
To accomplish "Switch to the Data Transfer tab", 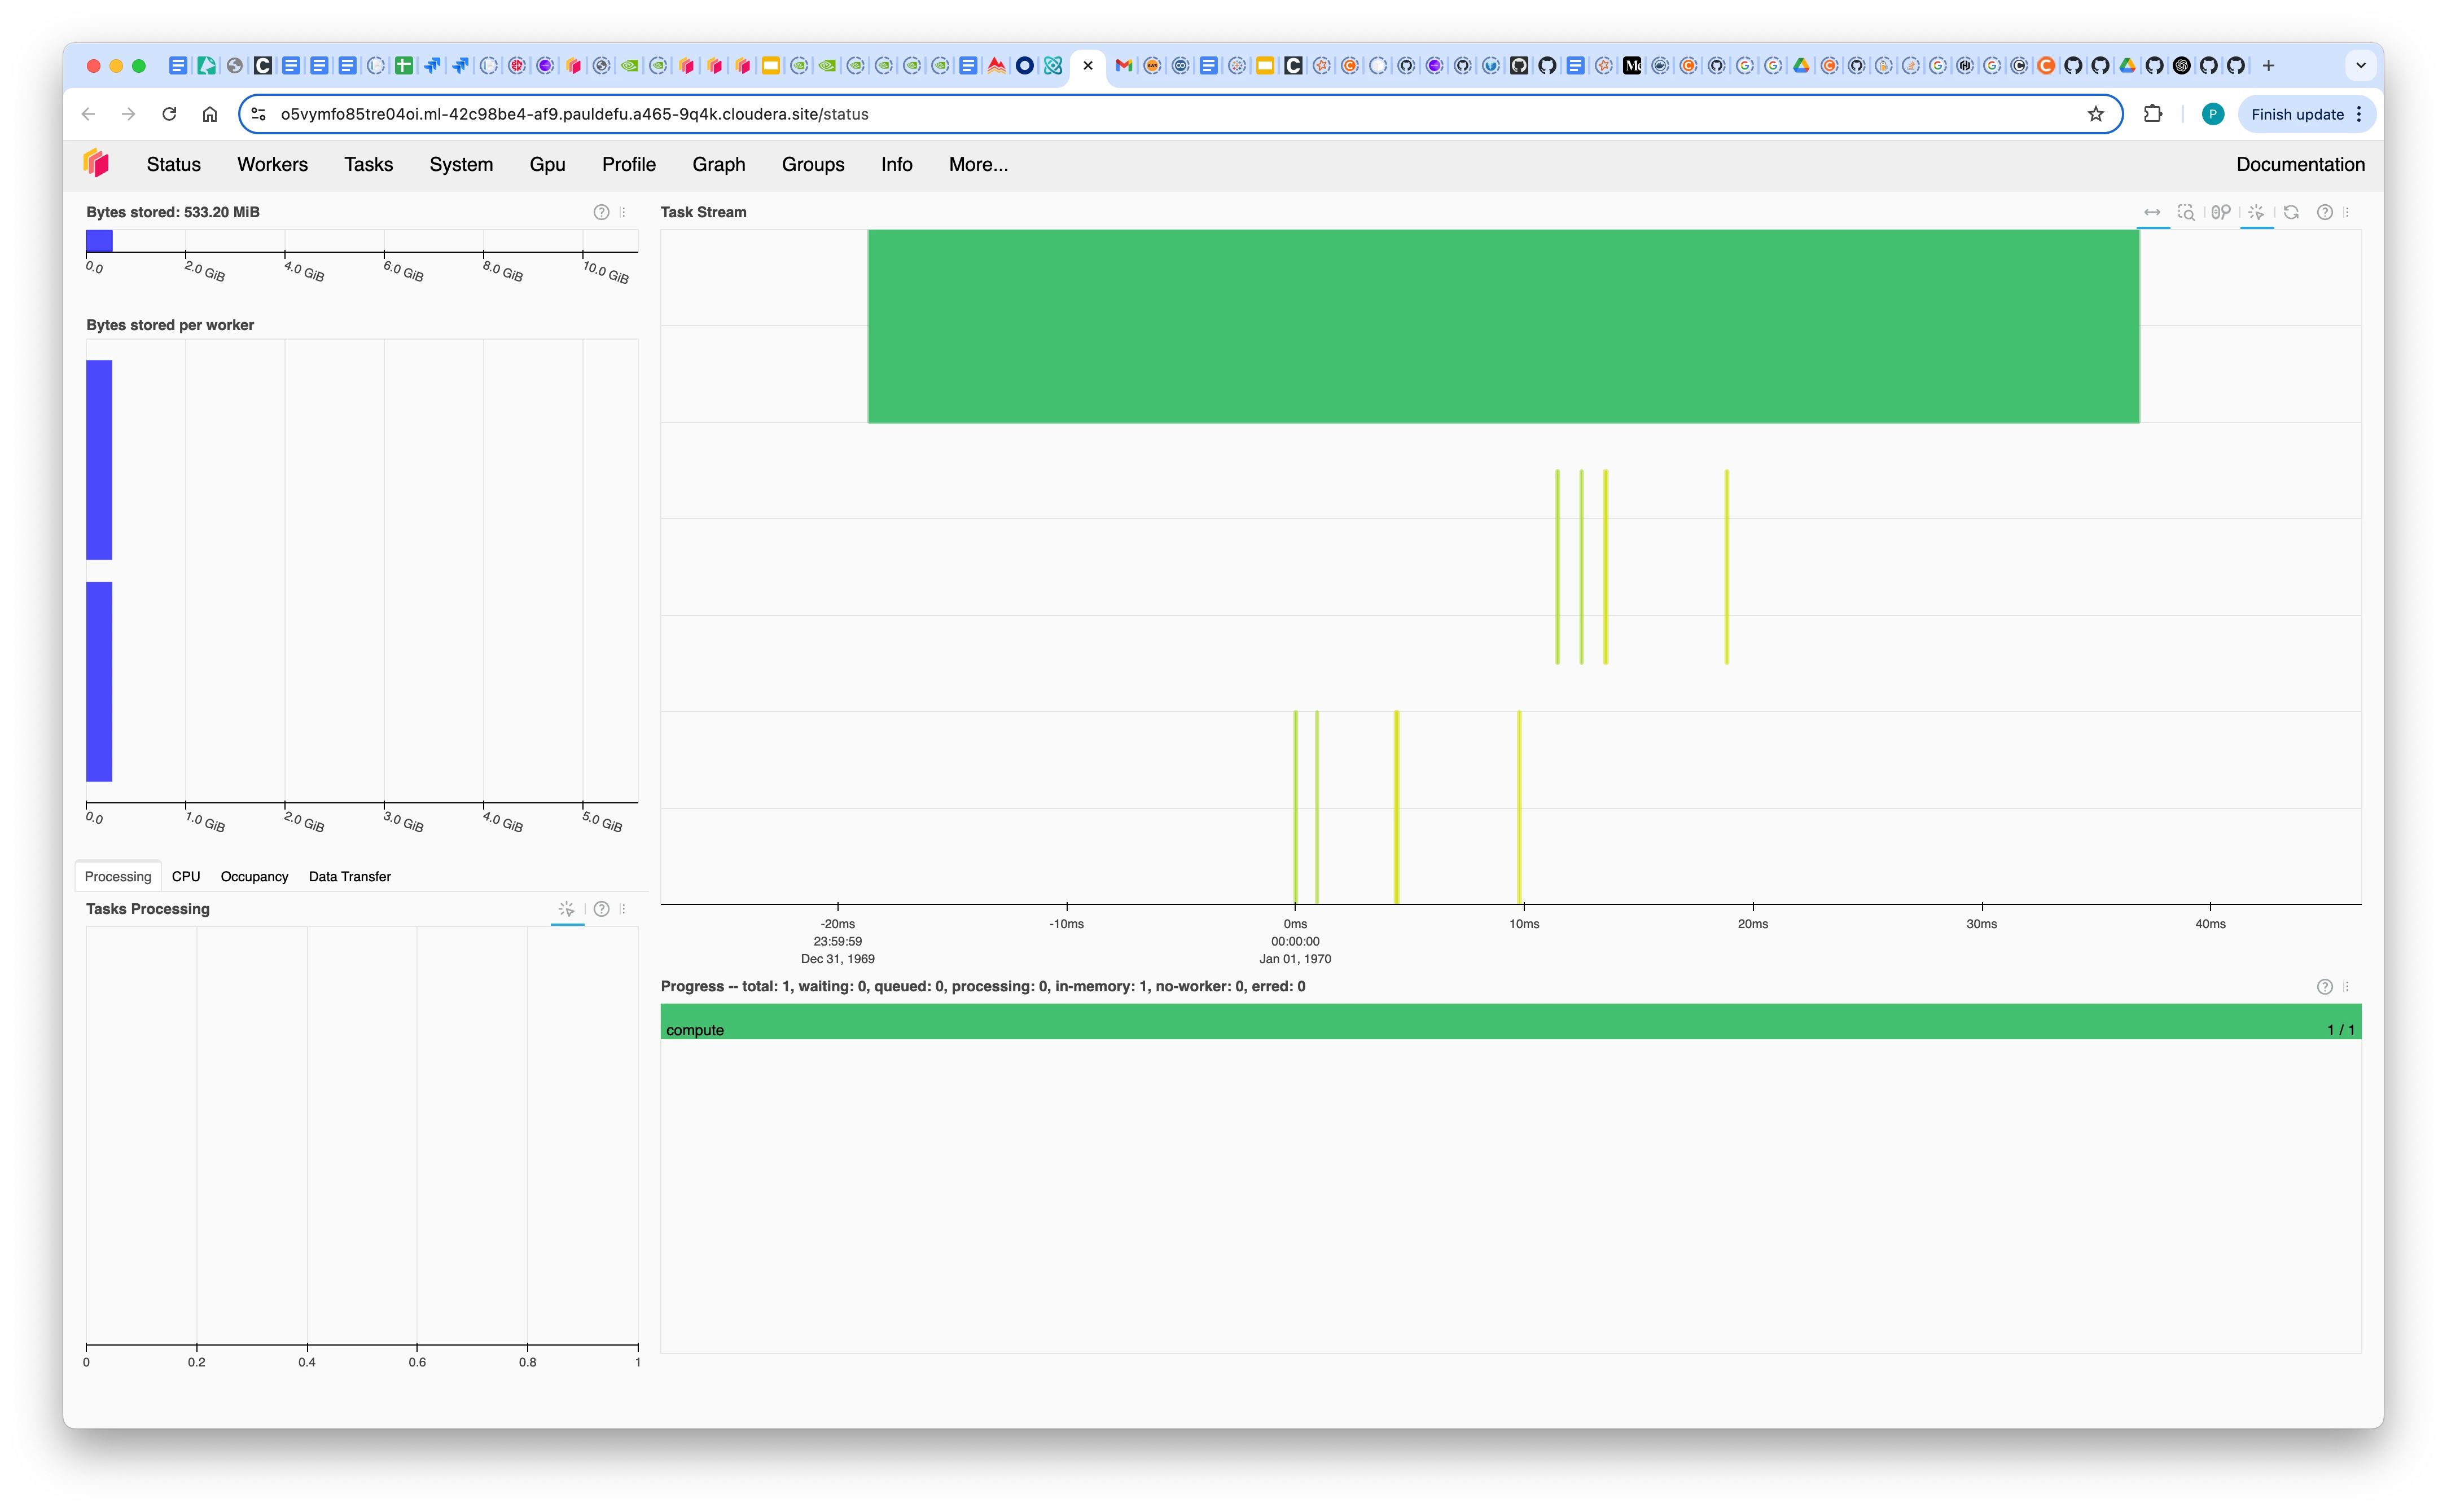I will coord(349,877).
